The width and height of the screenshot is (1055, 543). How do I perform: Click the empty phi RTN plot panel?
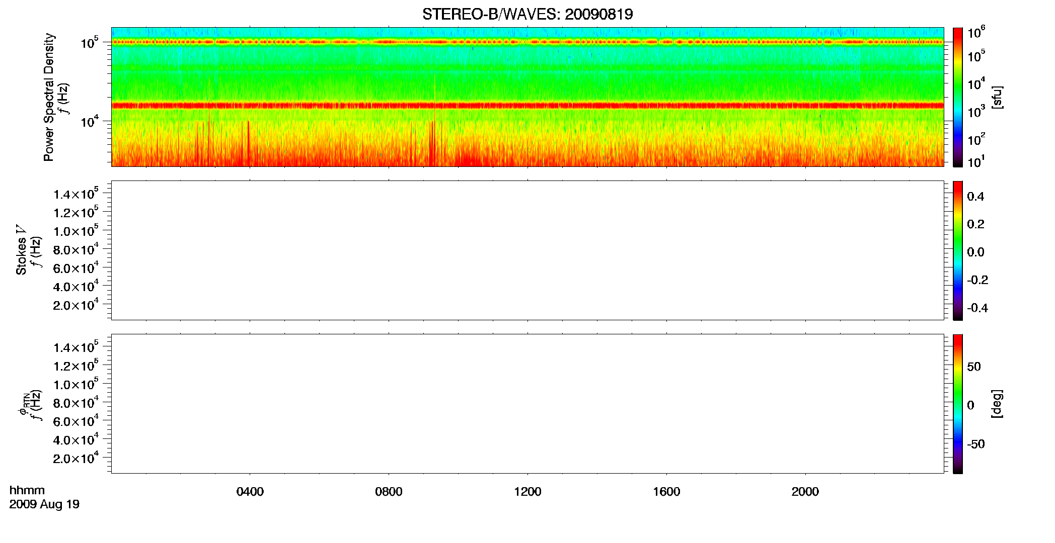527,404
